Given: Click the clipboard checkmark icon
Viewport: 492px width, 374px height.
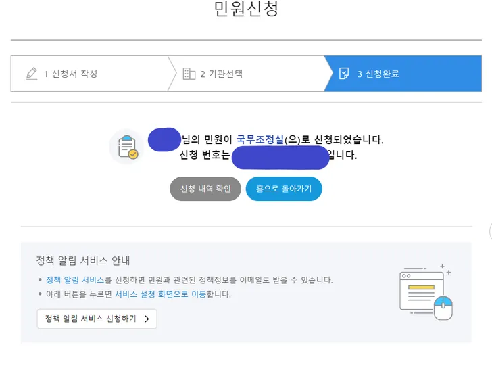Looking at the screenshot, I should (x=128, y=147).
